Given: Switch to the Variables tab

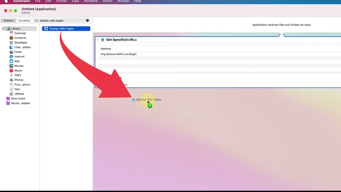Looking at the screenshot, I should pos(24,20).
